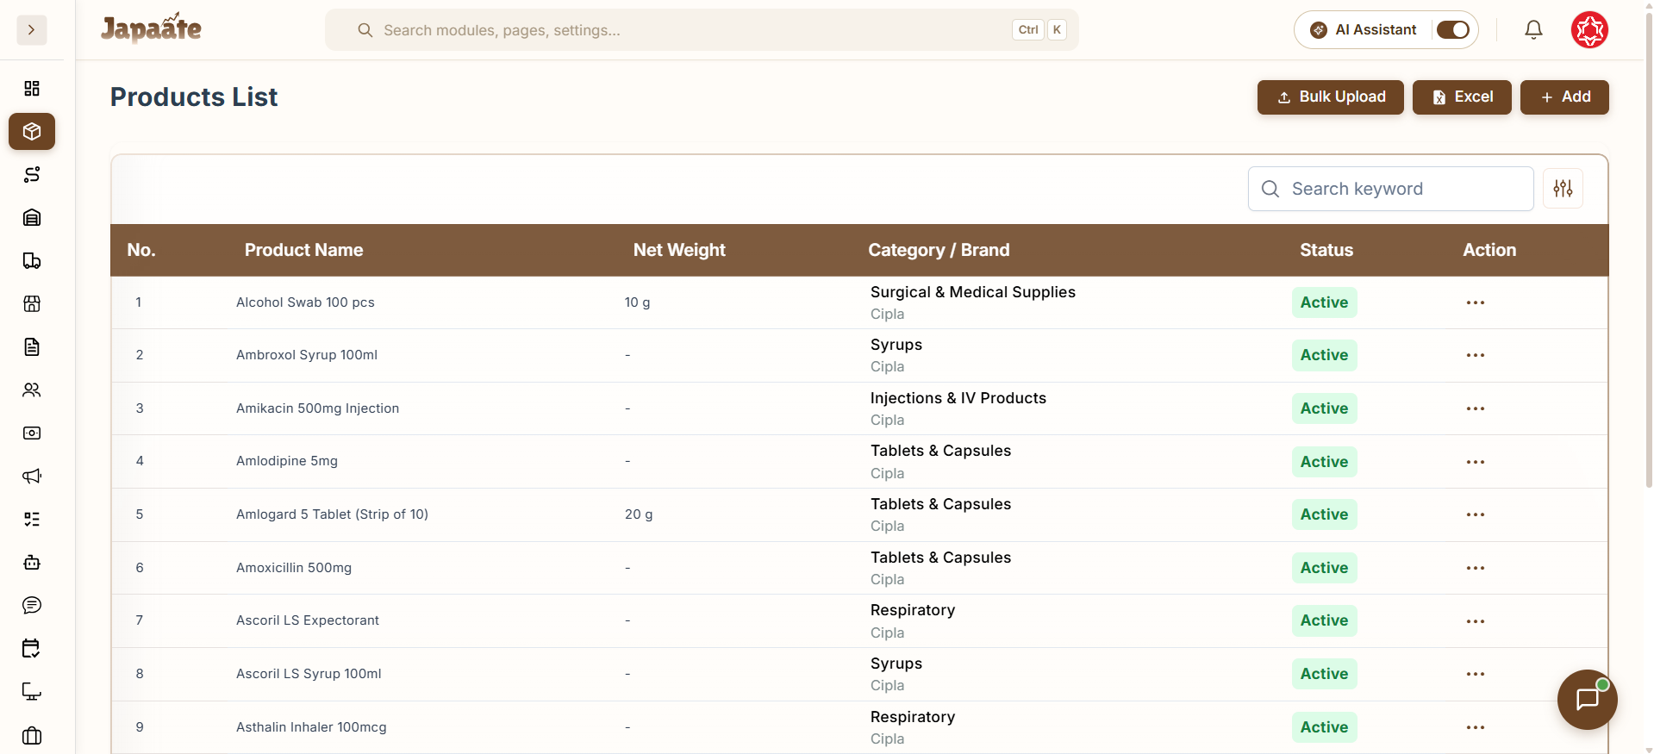Open action menu for Ascoril LS Expectorant

pyautogui.click(x=1475, y=620)
